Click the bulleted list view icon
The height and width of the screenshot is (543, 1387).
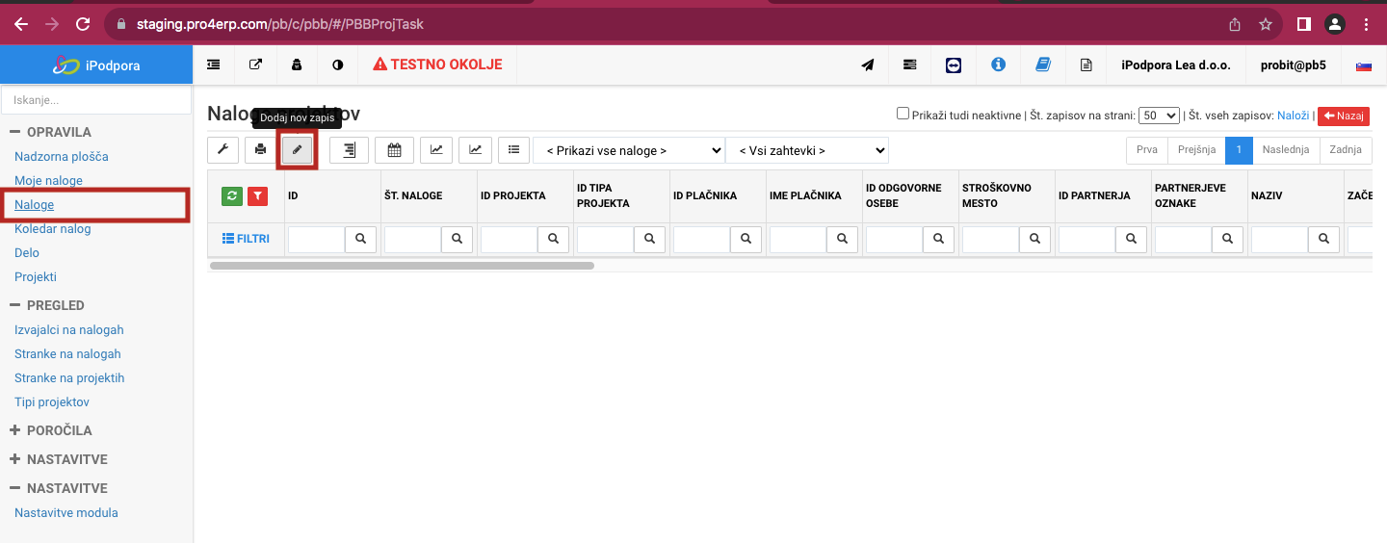513,149
